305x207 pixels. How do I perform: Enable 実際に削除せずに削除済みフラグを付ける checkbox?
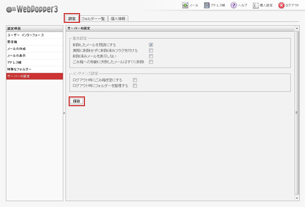click(151, 51)
